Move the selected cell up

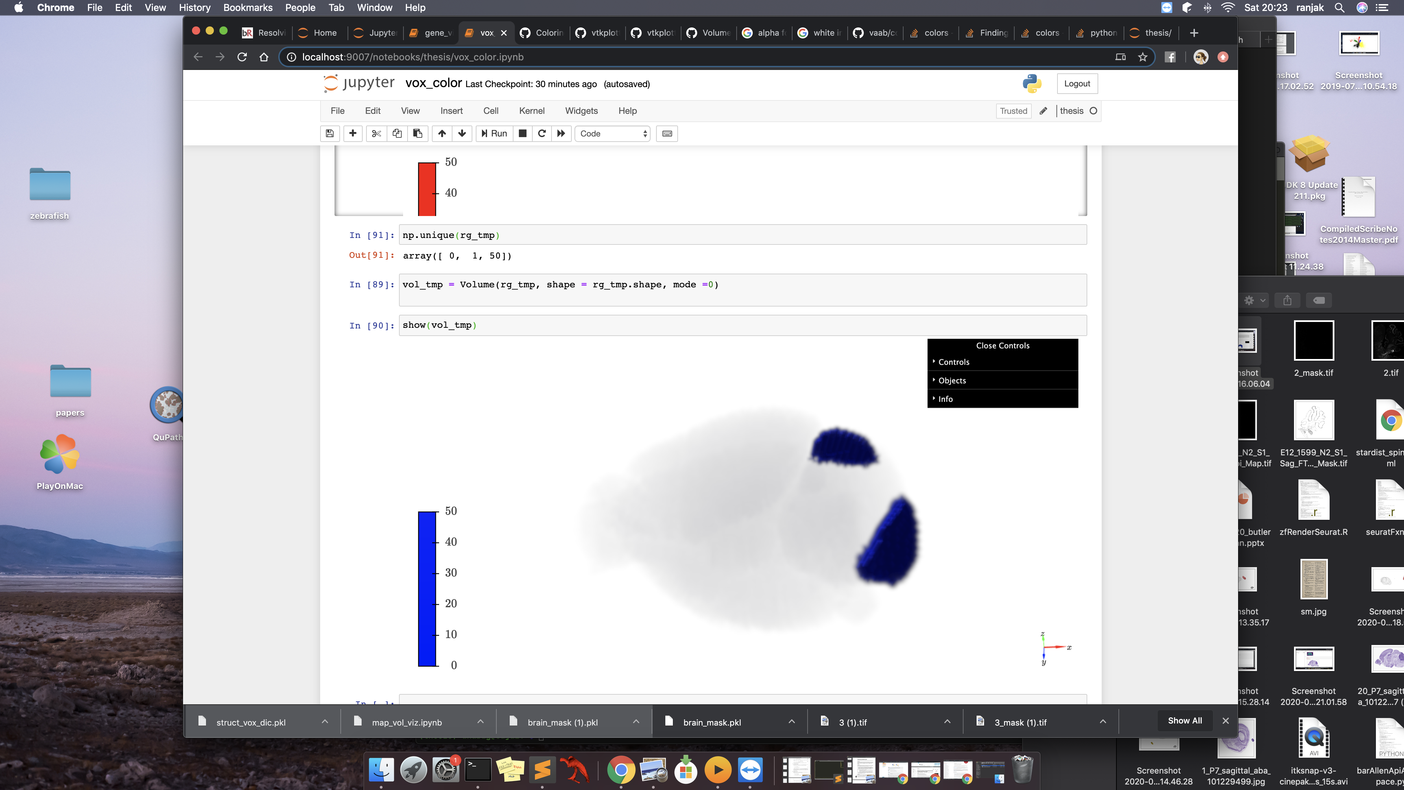tap(442, 134)
